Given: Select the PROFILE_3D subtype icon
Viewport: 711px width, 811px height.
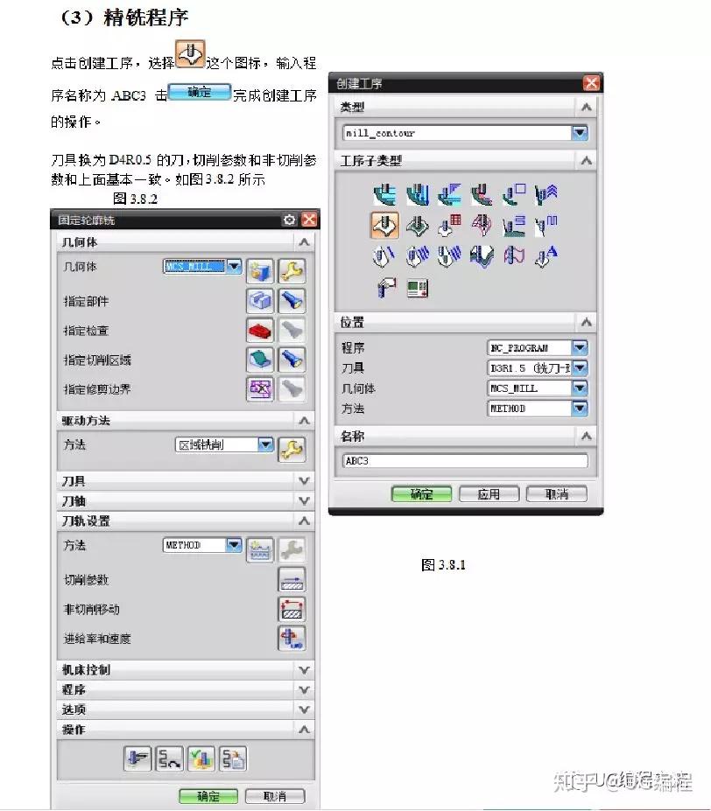Looking at the screenshot, I should click(x=514, y=256).
